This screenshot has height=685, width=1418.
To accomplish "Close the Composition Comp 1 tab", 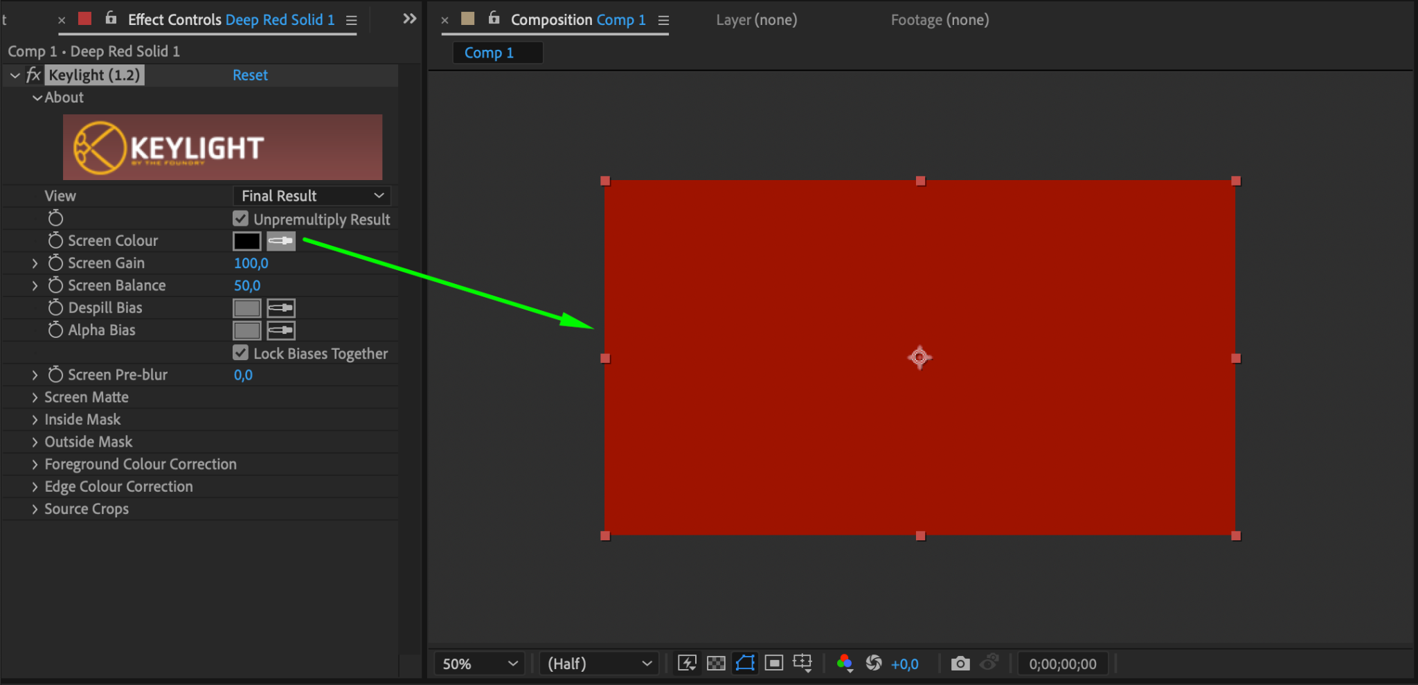I will click(445, 21).
